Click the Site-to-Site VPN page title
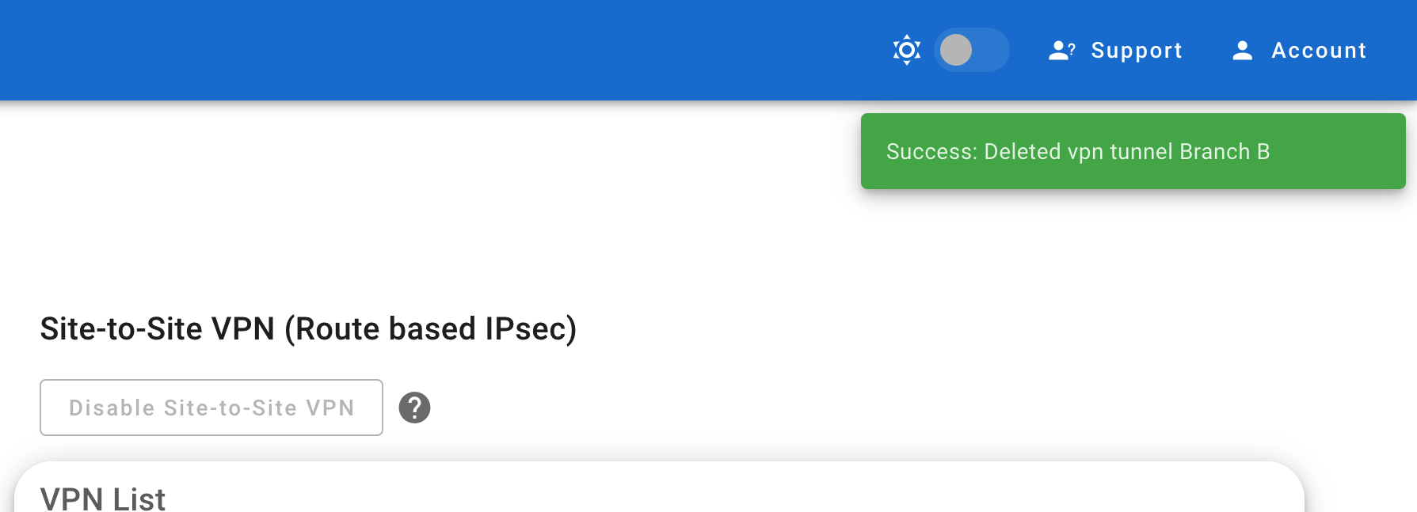This screenshot has height=512, width=1417. [308, 328]
